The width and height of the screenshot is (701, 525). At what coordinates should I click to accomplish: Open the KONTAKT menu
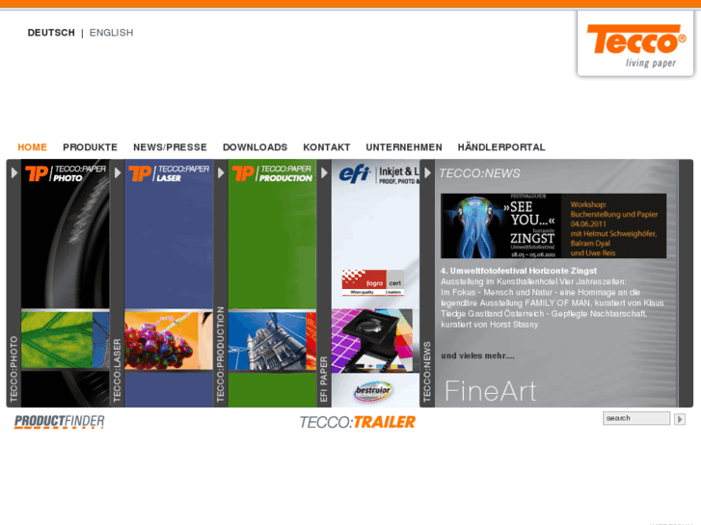tap(326, 147)
